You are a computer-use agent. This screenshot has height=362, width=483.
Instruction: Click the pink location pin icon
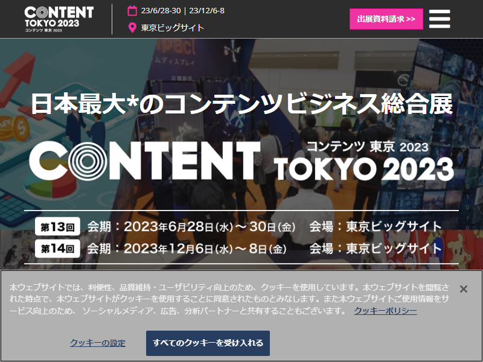pos(132,28)
